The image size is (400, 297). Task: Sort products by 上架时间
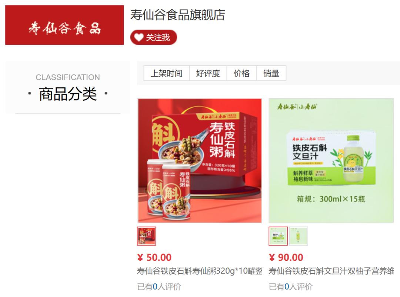click(167, 73)
